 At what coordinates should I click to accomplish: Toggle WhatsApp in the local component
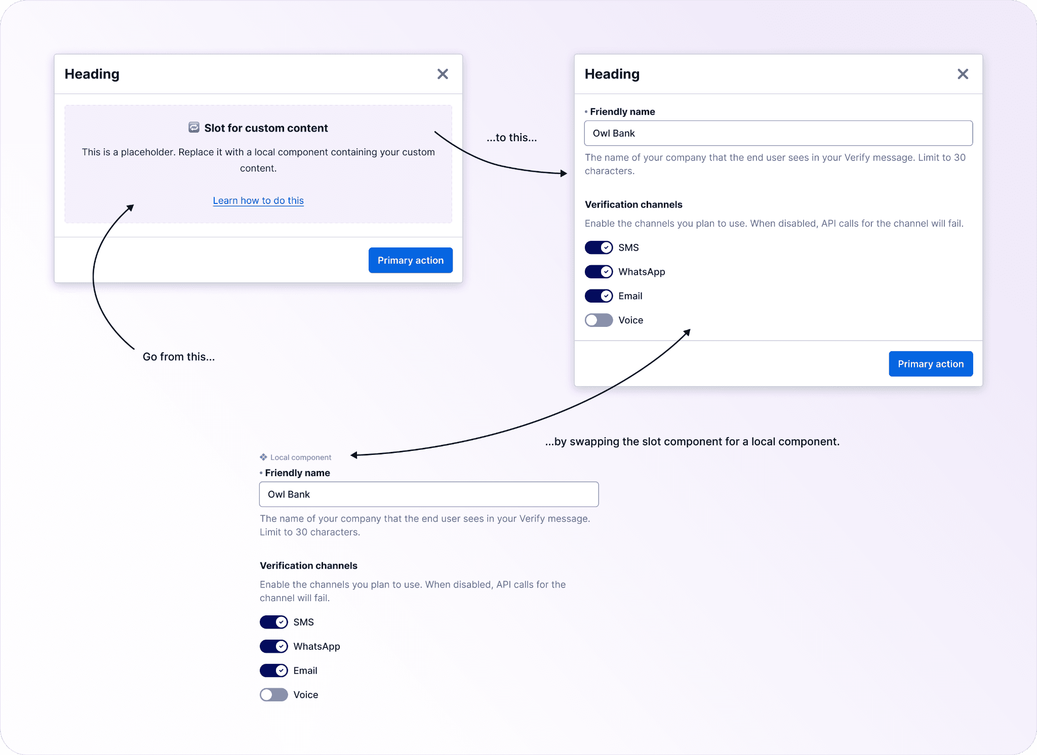point(273,646)
